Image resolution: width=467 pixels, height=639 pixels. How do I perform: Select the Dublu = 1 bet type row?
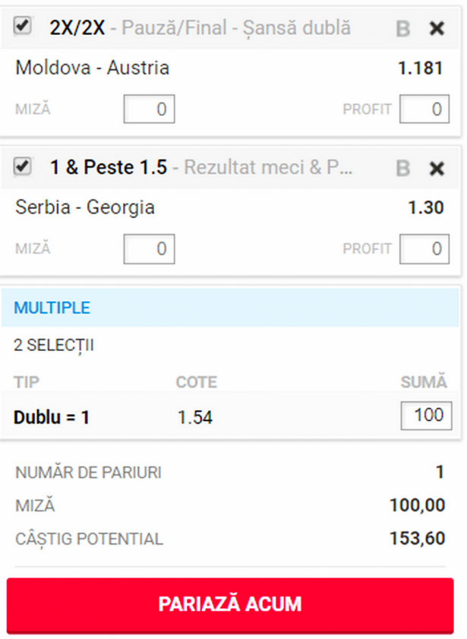(x=230, y=416)
